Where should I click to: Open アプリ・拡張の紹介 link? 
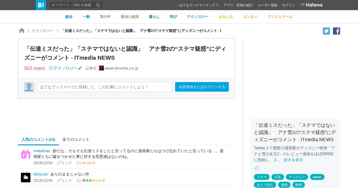pyautogui.click(x=238, y=5)
